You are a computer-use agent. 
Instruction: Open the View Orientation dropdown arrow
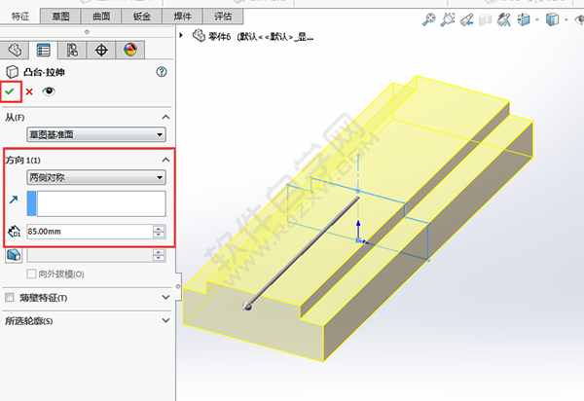[537, 19]
